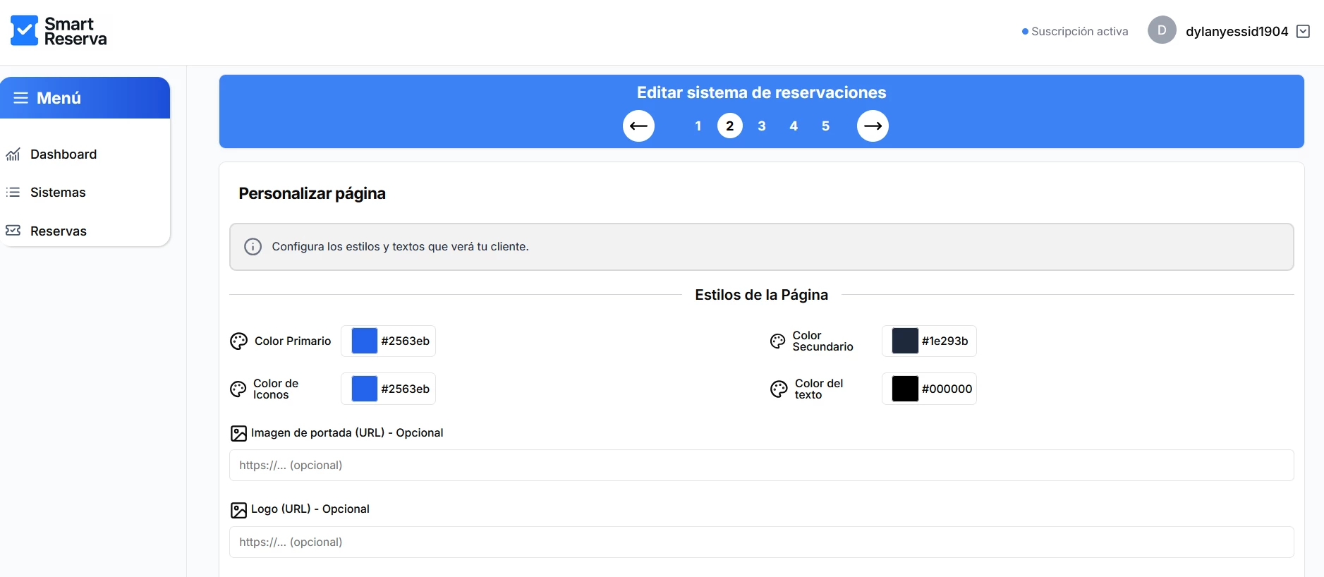
Task: Click the info icon in the notice banner
Action: click(253, 247)
